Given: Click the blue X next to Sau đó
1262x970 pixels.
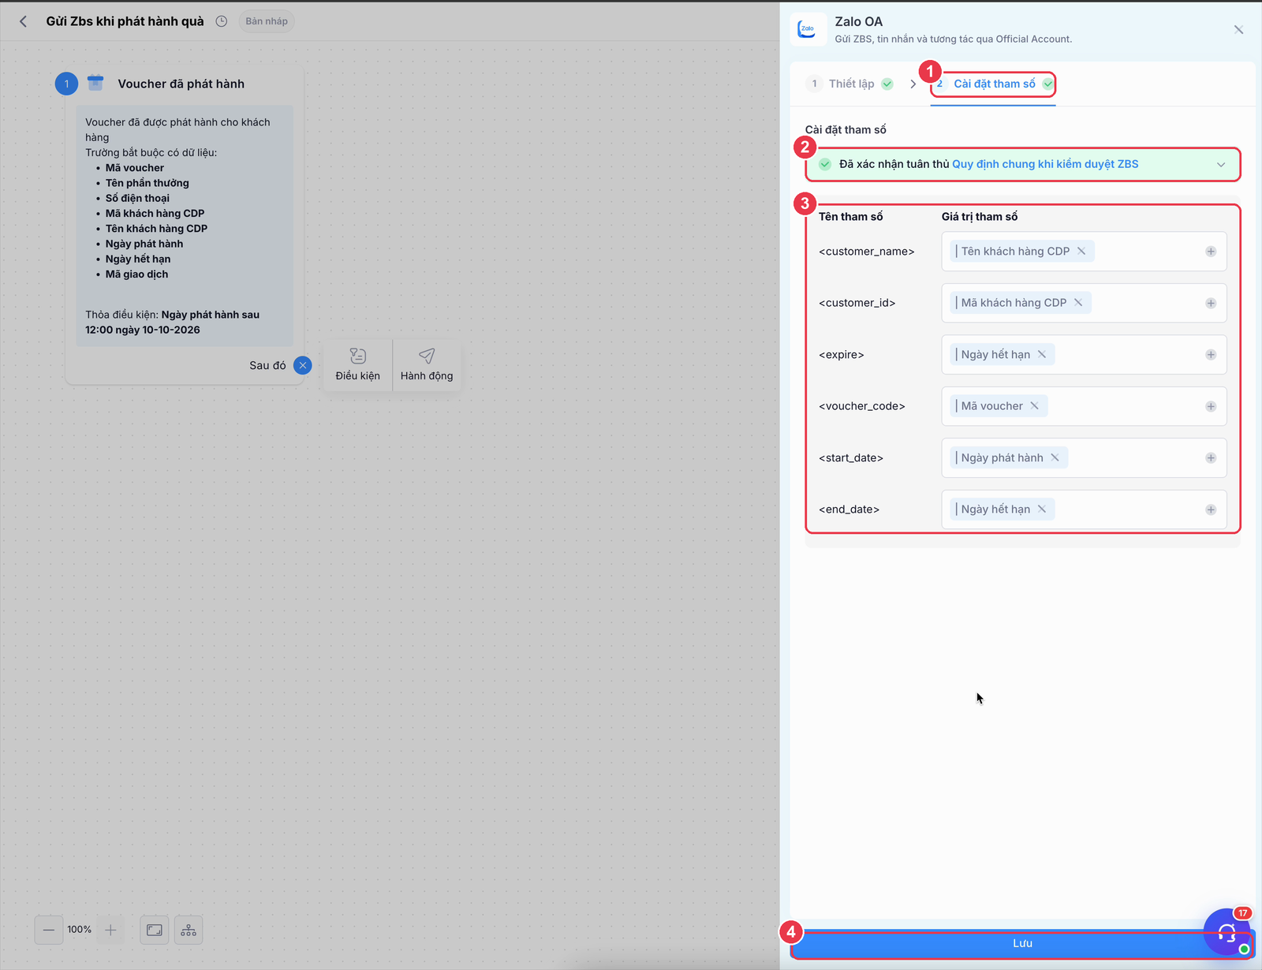Looking at the screenshot, I should click(x=303, y=365).
